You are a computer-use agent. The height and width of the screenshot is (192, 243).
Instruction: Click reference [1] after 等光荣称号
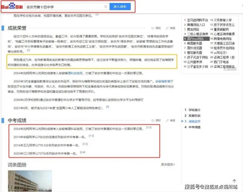[x=28, y=50]
